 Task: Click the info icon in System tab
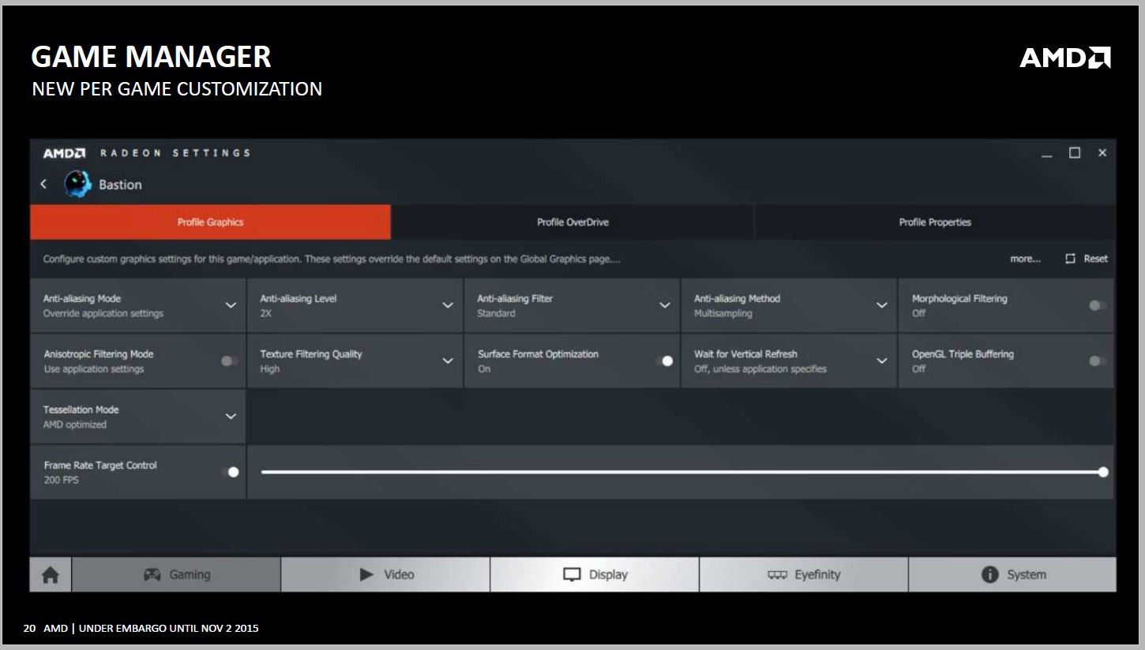[989, 574]
